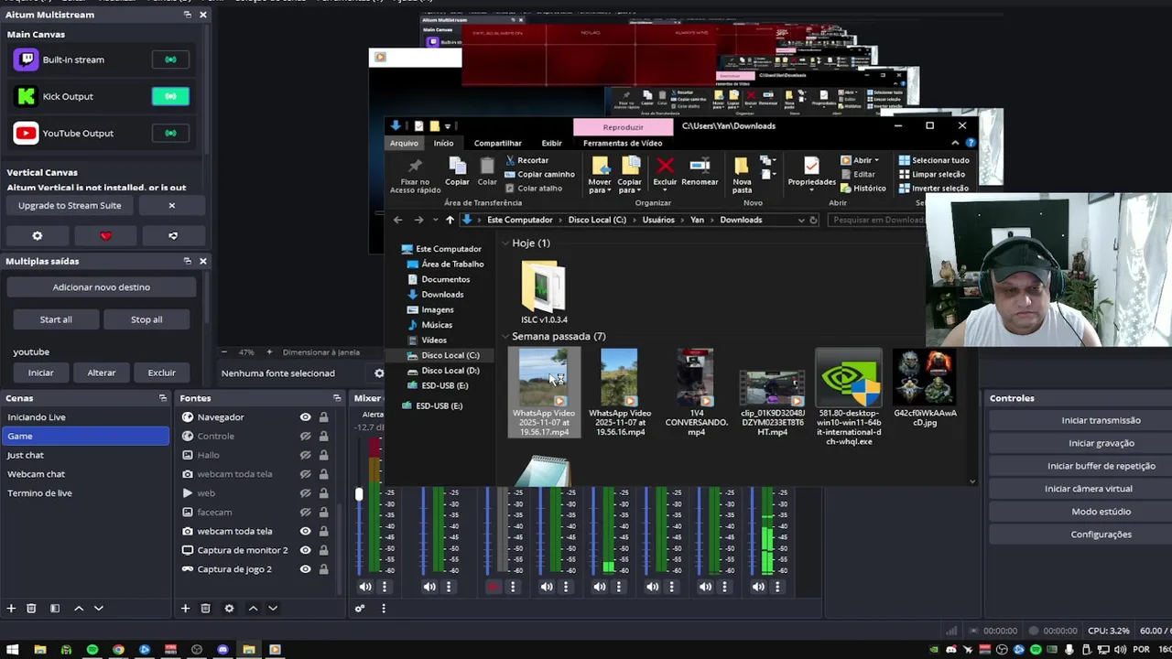Toggle the YouTube Output stream switch
1172x659 pixels.
coord(170,133)
